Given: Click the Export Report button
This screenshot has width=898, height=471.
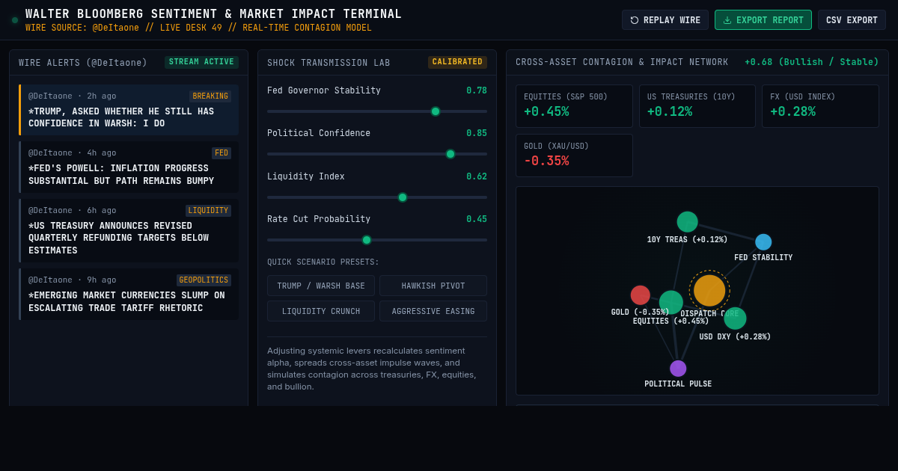Looking at the screenshot, I should coord(763,20).
